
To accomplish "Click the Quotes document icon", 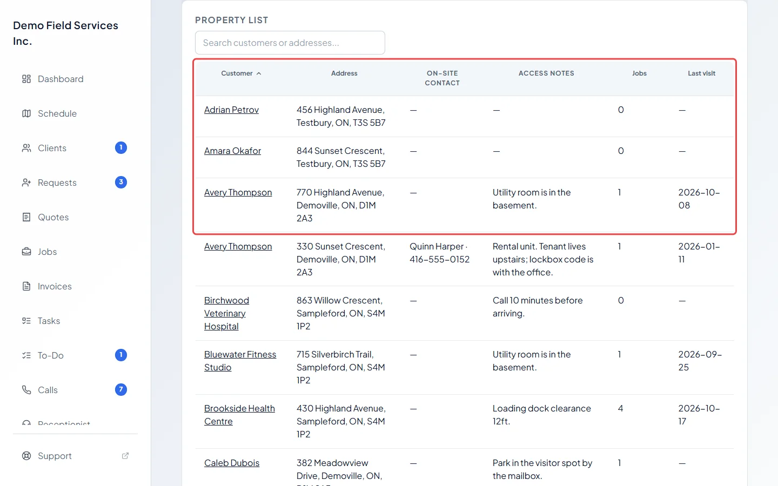I will click(26, 217).
